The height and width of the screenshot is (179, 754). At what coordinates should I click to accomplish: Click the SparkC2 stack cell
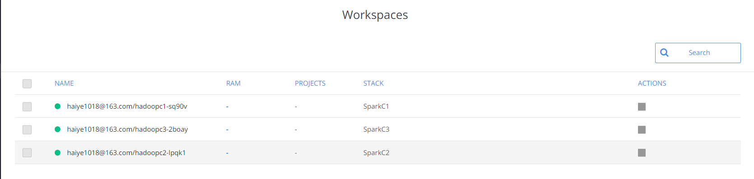[x=376, y=152]
